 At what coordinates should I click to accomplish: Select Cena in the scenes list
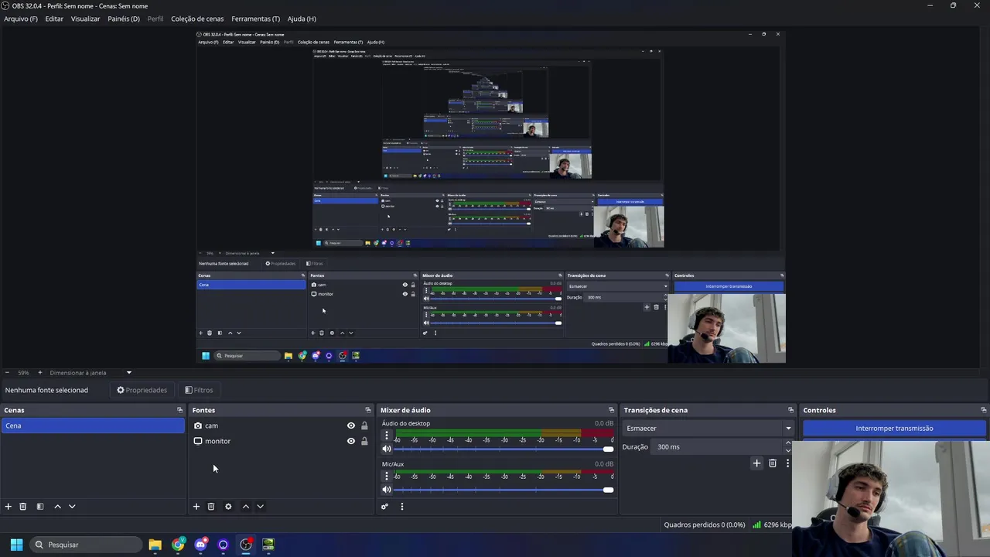(93, 425)
